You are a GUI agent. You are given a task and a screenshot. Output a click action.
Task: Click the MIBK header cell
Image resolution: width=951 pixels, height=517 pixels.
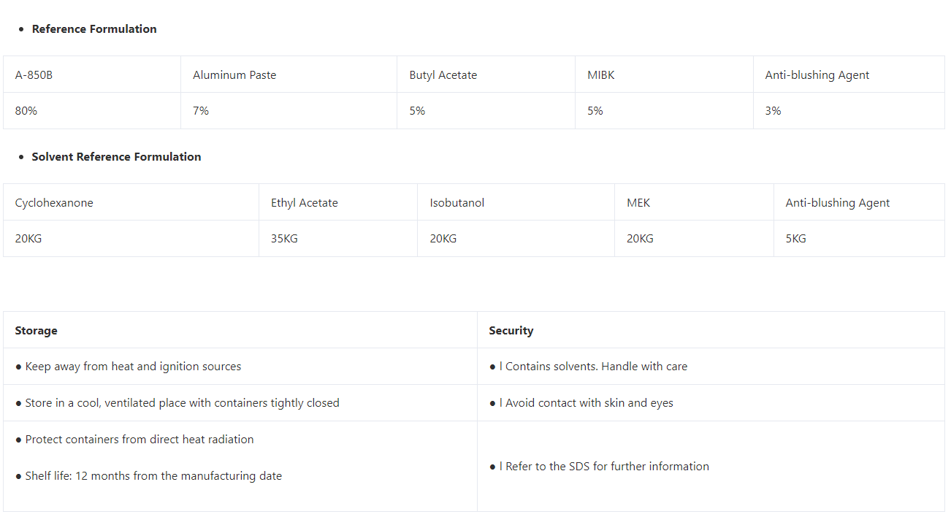[665, 74]
